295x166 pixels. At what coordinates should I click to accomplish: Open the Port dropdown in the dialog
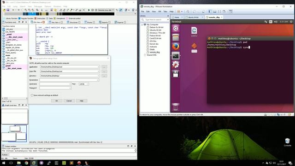point(87,84)
